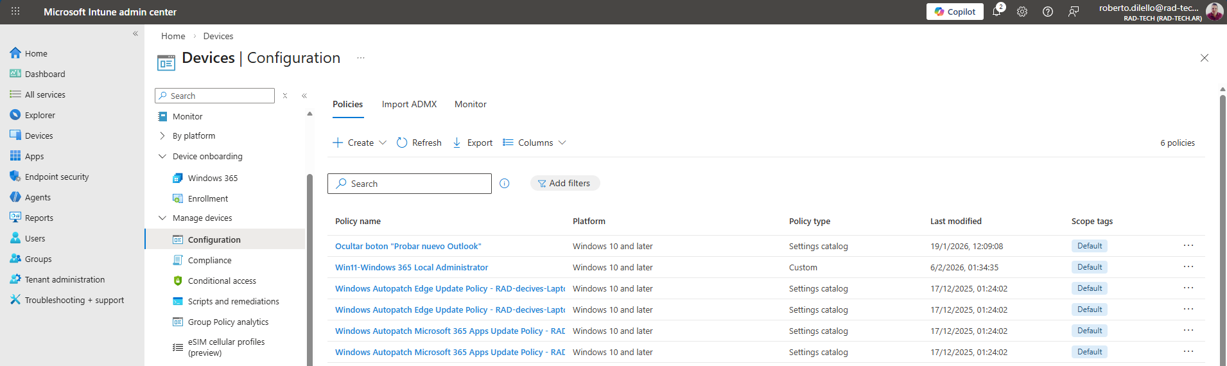Click the Copilot button

tap(955, 12)
